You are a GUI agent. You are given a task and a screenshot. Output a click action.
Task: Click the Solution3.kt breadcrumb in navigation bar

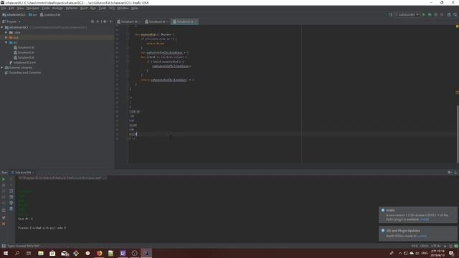click(x=50, y=14)
